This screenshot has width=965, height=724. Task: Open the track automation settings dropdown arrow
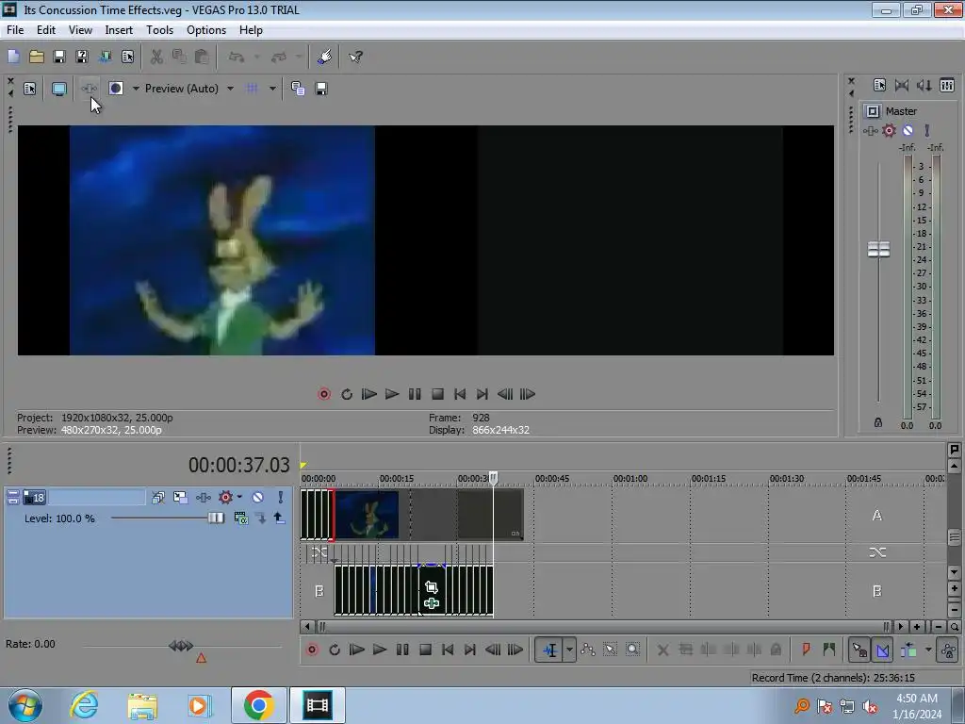[x=239, y=498]
